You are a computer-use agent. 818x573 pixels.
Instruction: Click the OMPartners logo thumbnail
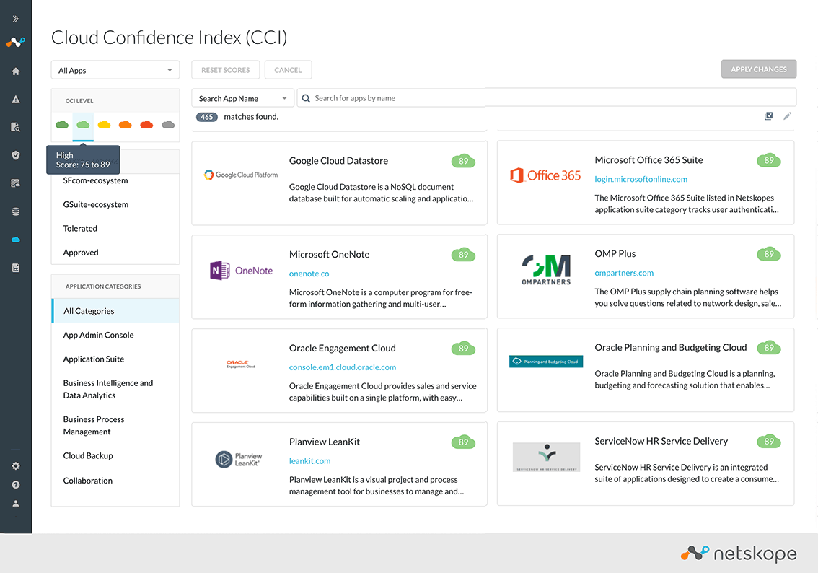(x=546, y=270)
